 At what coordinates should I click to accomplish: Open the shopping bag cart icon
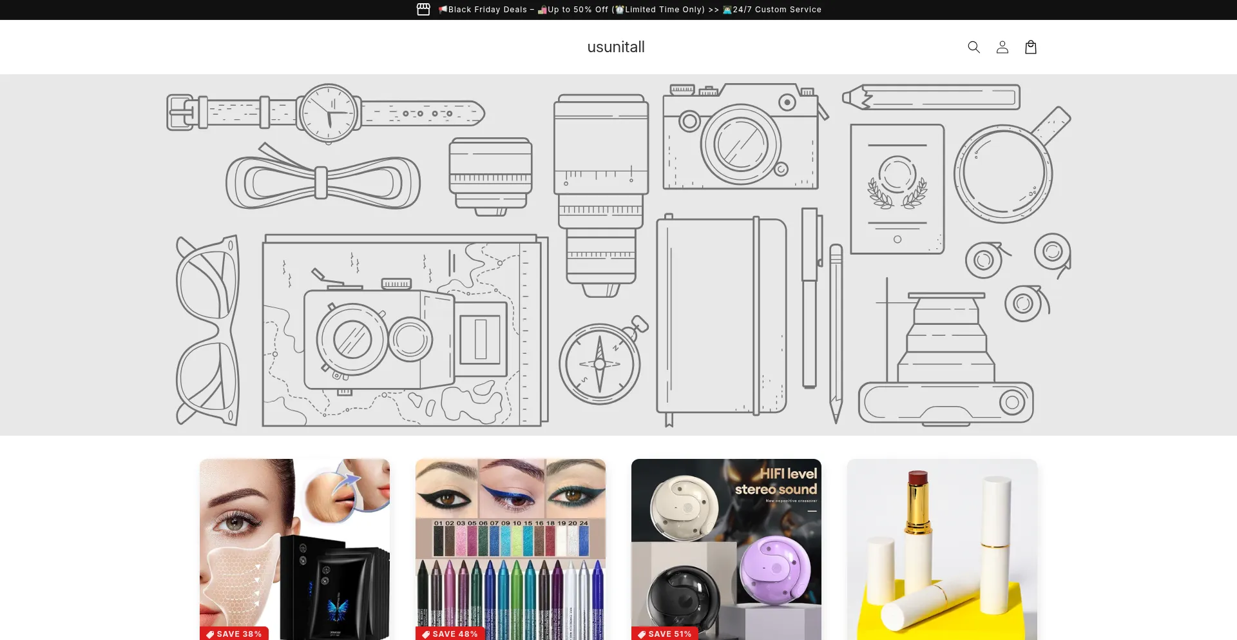[x=1030, y=47]
